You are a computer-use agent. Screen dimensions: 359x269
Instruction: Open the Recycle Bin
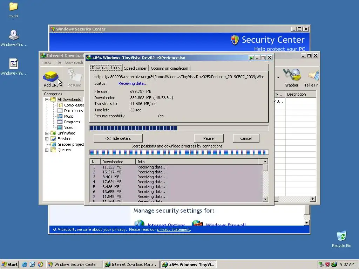[341, 239]
